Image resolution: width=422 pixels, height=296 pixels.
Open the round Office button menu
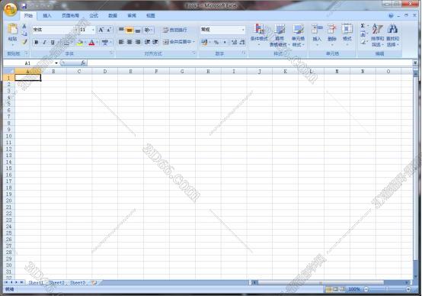[x=10, y=9]
